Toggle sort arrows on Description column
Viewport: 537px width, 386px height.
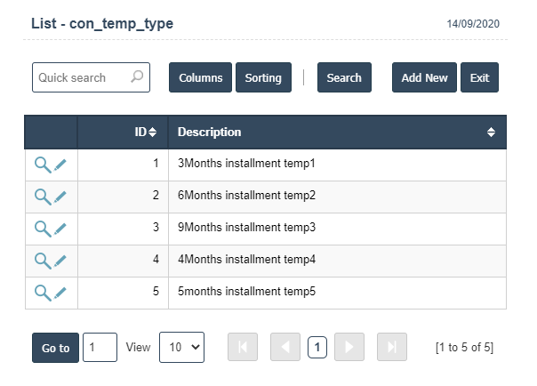coord(491,133)
